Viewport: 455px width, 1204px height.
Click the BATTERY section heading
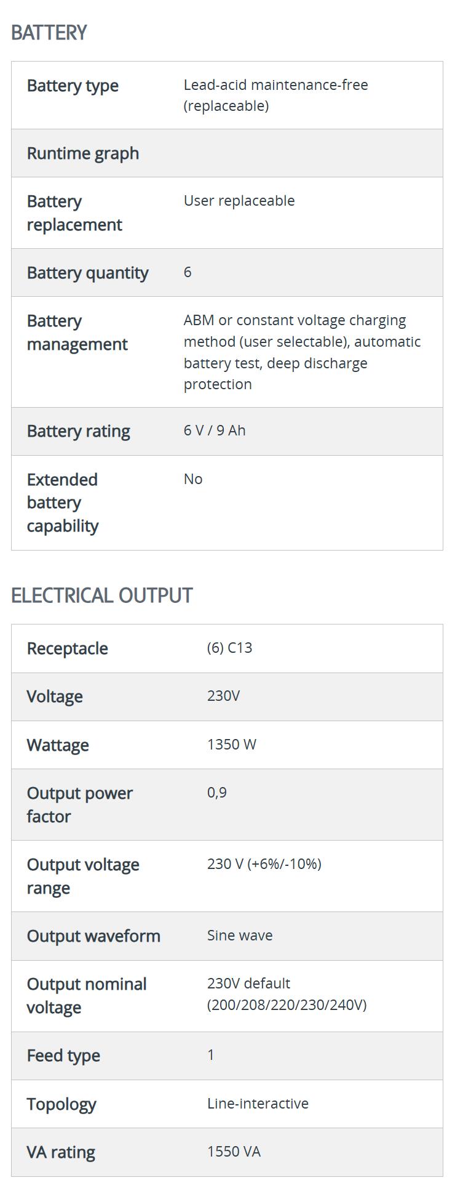[49, 33]
